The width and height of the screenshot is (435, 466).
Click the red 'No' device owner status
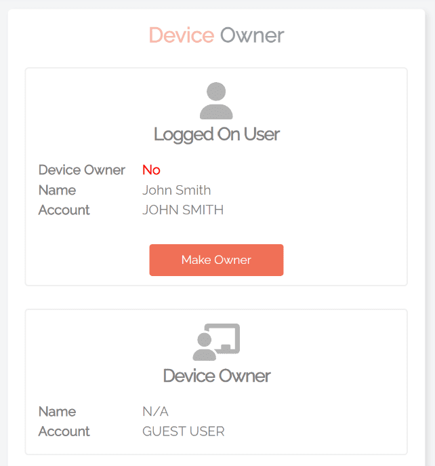(x=151, y=170)
